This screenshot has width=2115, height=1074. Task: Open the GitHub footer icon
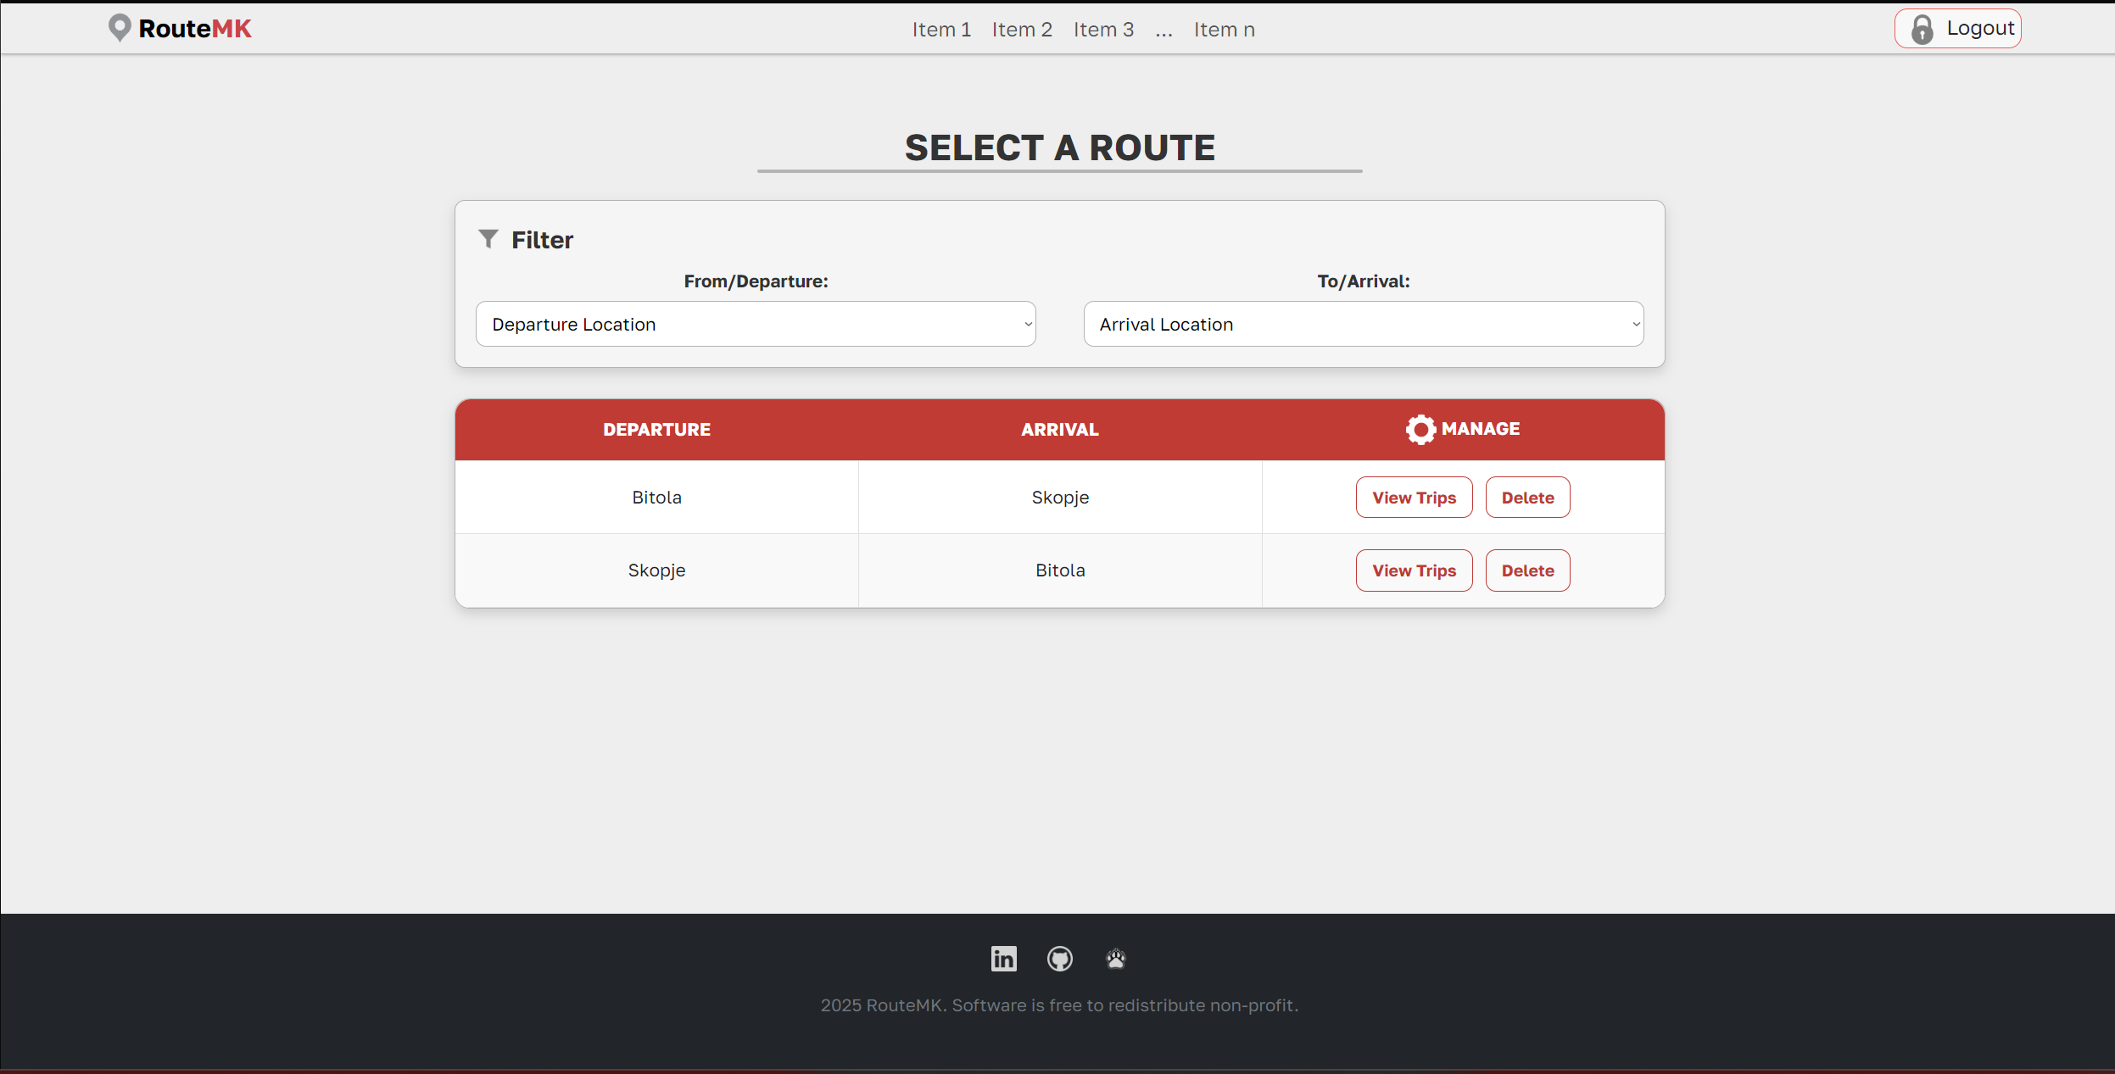(1059, 959)
